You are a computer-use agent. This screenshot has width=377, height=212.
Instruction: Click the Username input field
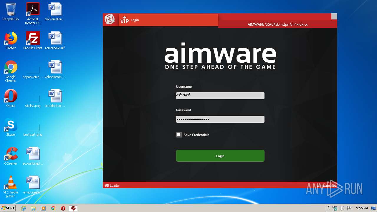(220, 95)
